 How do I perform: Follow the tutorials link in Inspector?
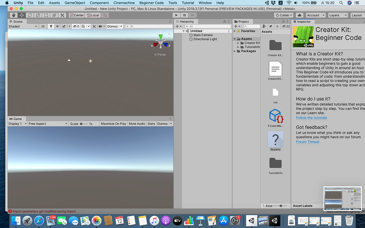coord(311,118)
